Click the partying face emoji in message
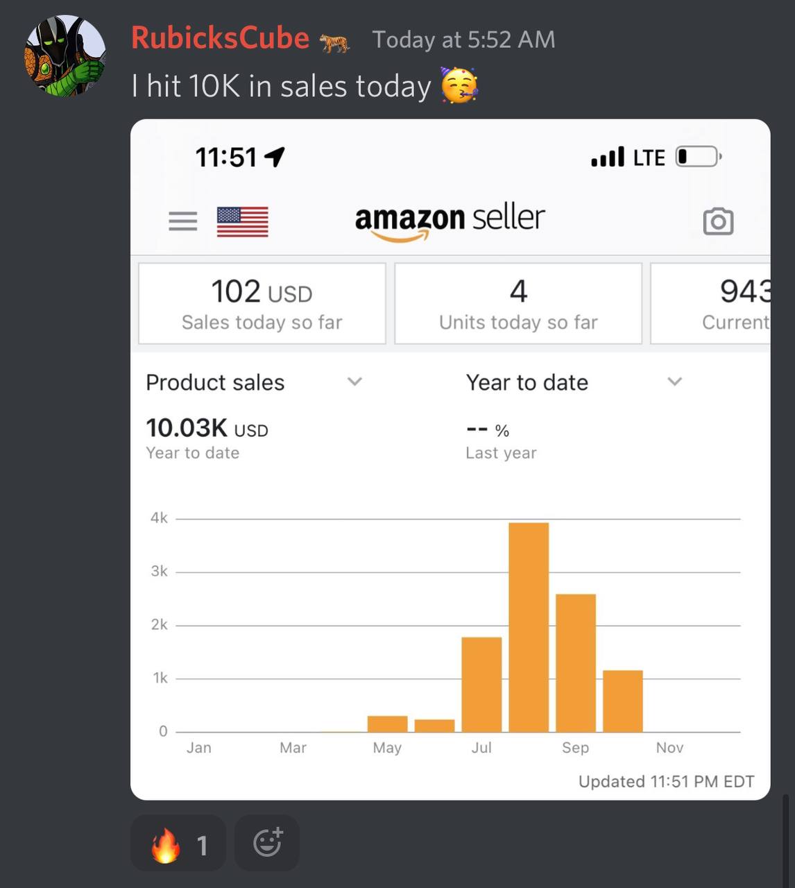Viewport: 795px width, 888px height. [x=459, y=86]
